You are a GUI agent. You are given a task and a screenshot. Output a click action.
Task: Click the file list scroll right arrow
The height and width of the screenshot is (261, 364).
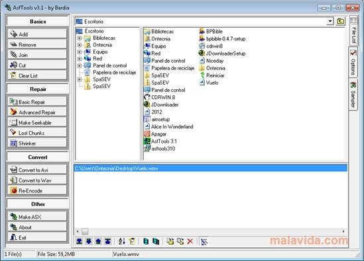pyautogui.click(x=343, y=231)
